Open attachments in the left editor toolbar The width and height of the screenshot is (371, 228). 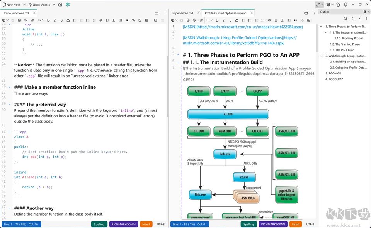(32, 20)
